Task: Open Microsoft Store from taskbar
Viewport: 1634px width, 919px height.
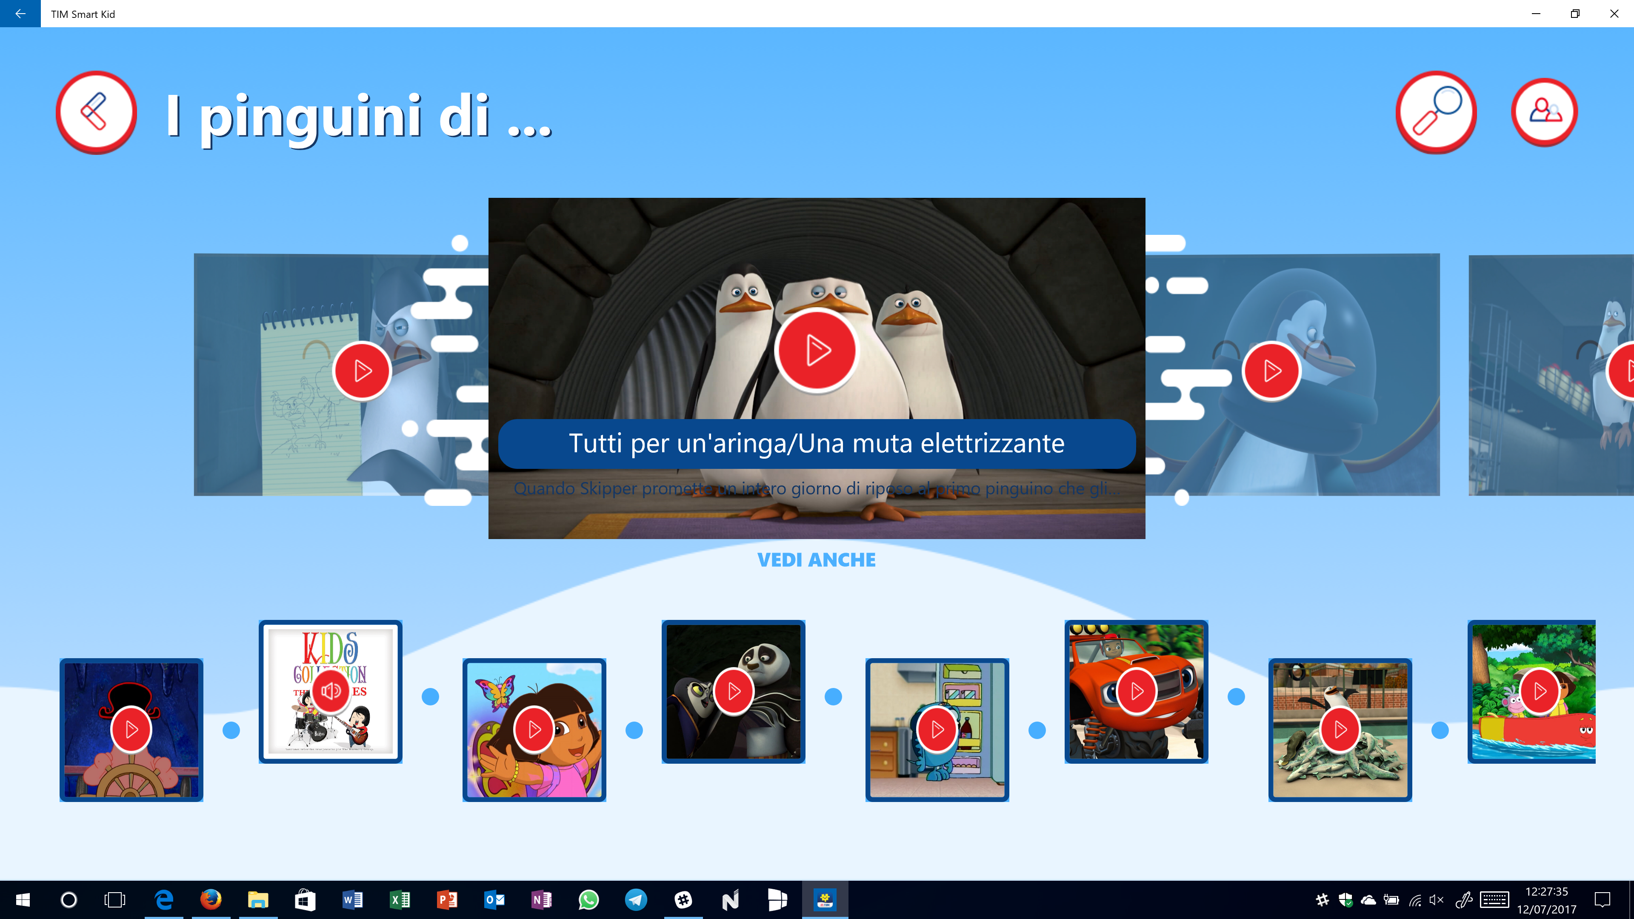Action: [x=305, y=899]
